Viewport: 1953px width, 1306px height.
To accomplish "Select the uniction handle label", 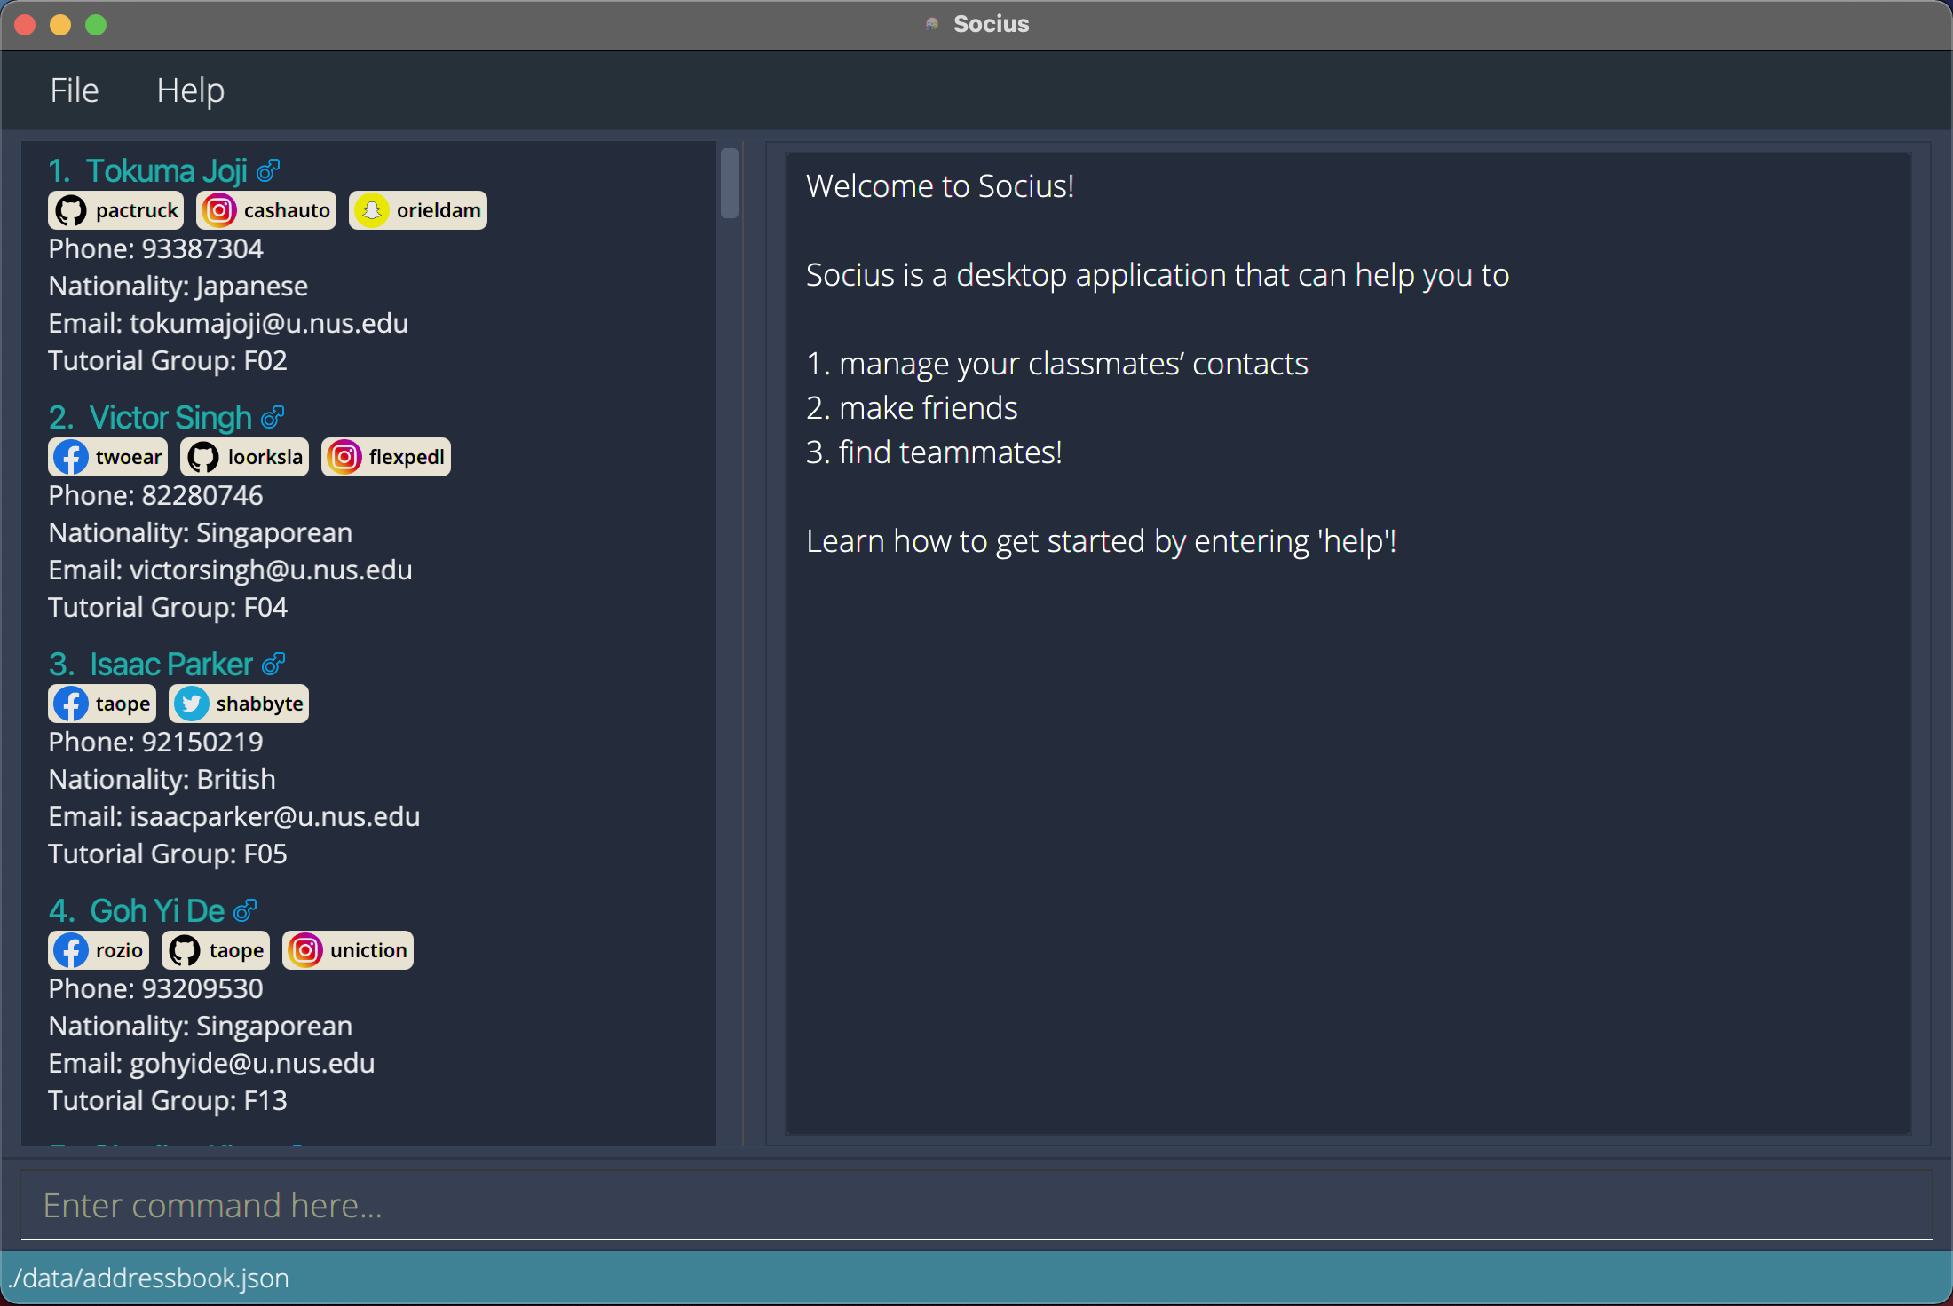I will pyautogui.click(x=368, y=950).
